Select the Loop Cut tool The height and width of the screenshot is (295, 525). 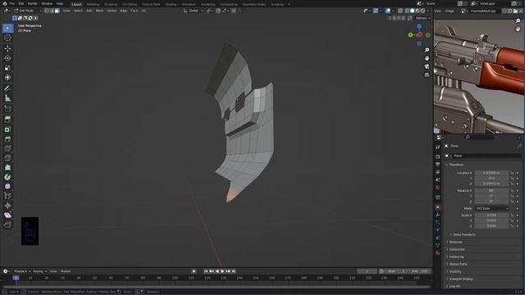tap(7, 148)
